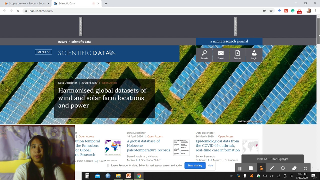Open the Chrome profile avatar
The height and width of the screenshot is (180, 320).
click(309, 11)
